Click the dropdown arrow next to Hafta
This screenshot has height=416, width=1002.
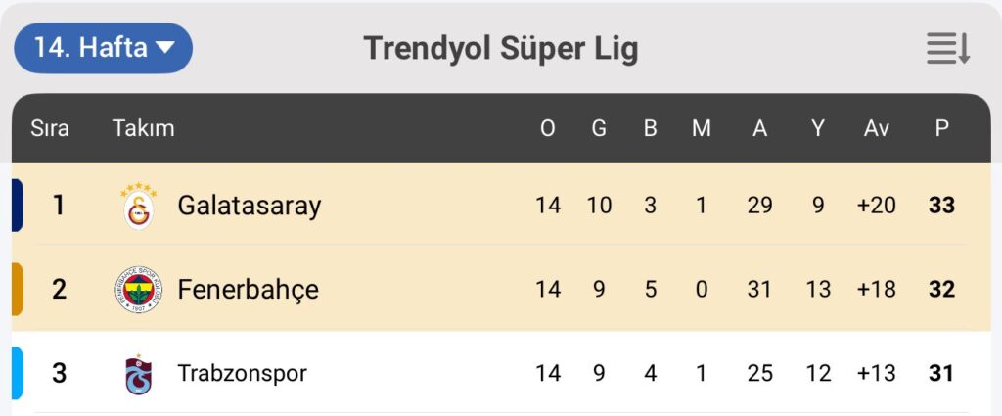[164, 47]
